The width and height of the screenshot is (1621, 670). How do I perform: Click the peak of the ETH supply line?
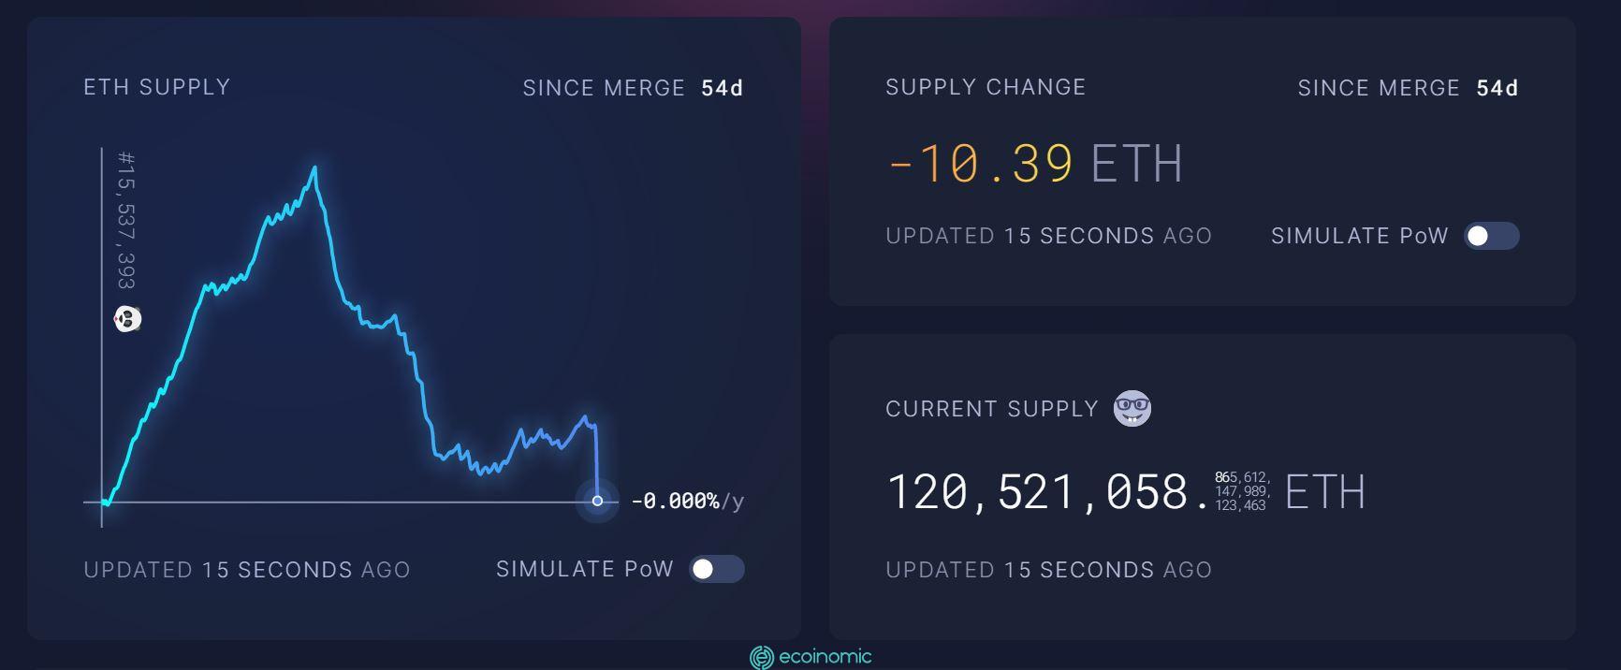[x=314, y=168]
